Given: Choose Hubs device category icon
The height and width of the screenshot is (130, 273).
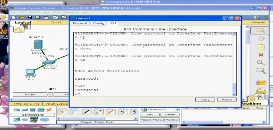Looking at the screenshot, I should click(x=33, y=110).
